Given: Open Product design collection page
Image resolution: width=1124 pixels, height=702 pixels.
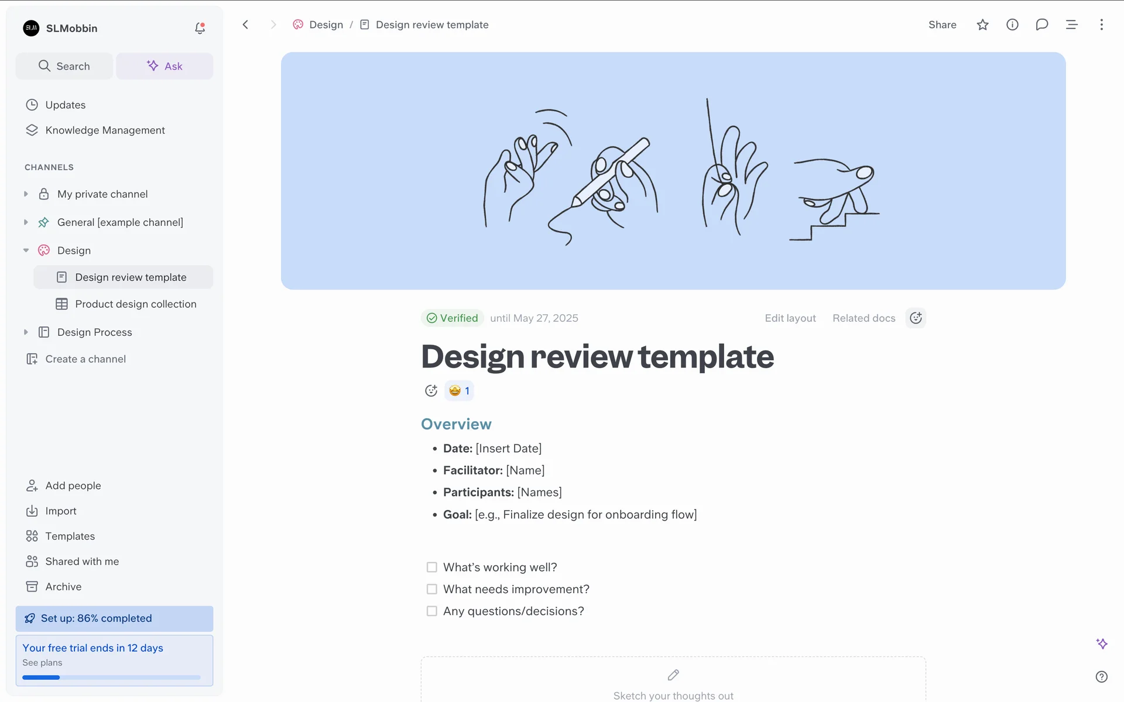Looking at the screenshot, I should 135,304.
